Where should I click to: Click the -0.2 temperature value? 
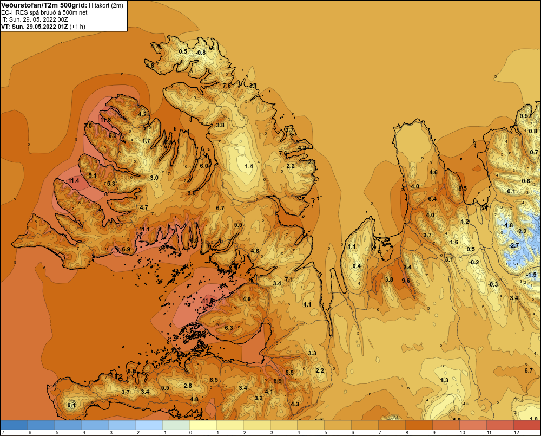[x=474, y=262]
